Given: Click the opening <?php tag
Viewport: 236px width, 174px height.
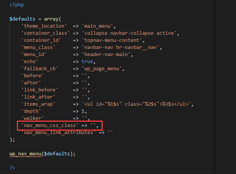Looking at the screenshot, I should coord(16,5).
